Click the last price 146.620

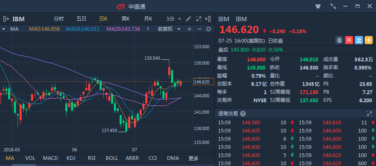(239, 30)
